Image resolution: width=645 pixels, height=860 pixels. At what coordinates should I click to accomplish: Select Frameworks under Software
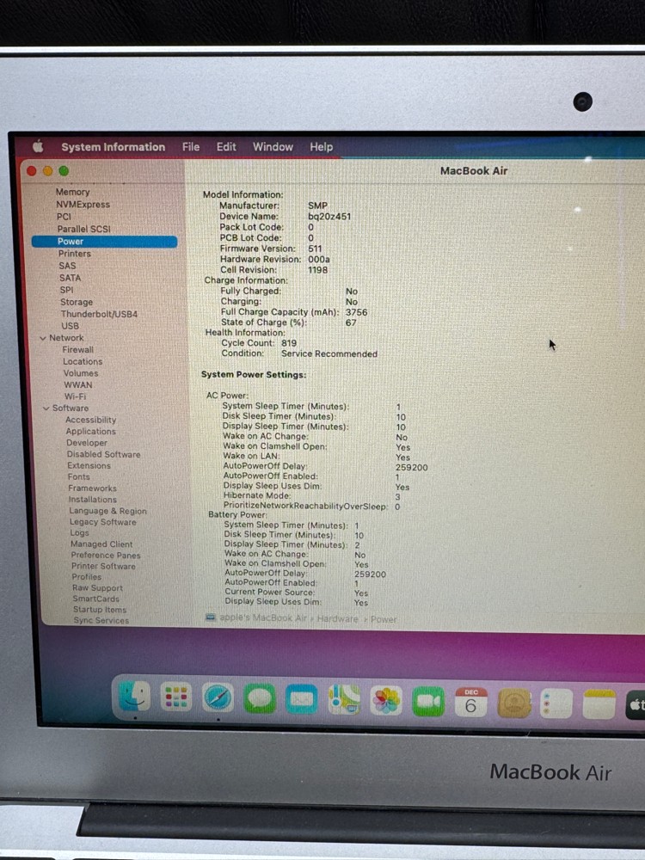point(92,488)
